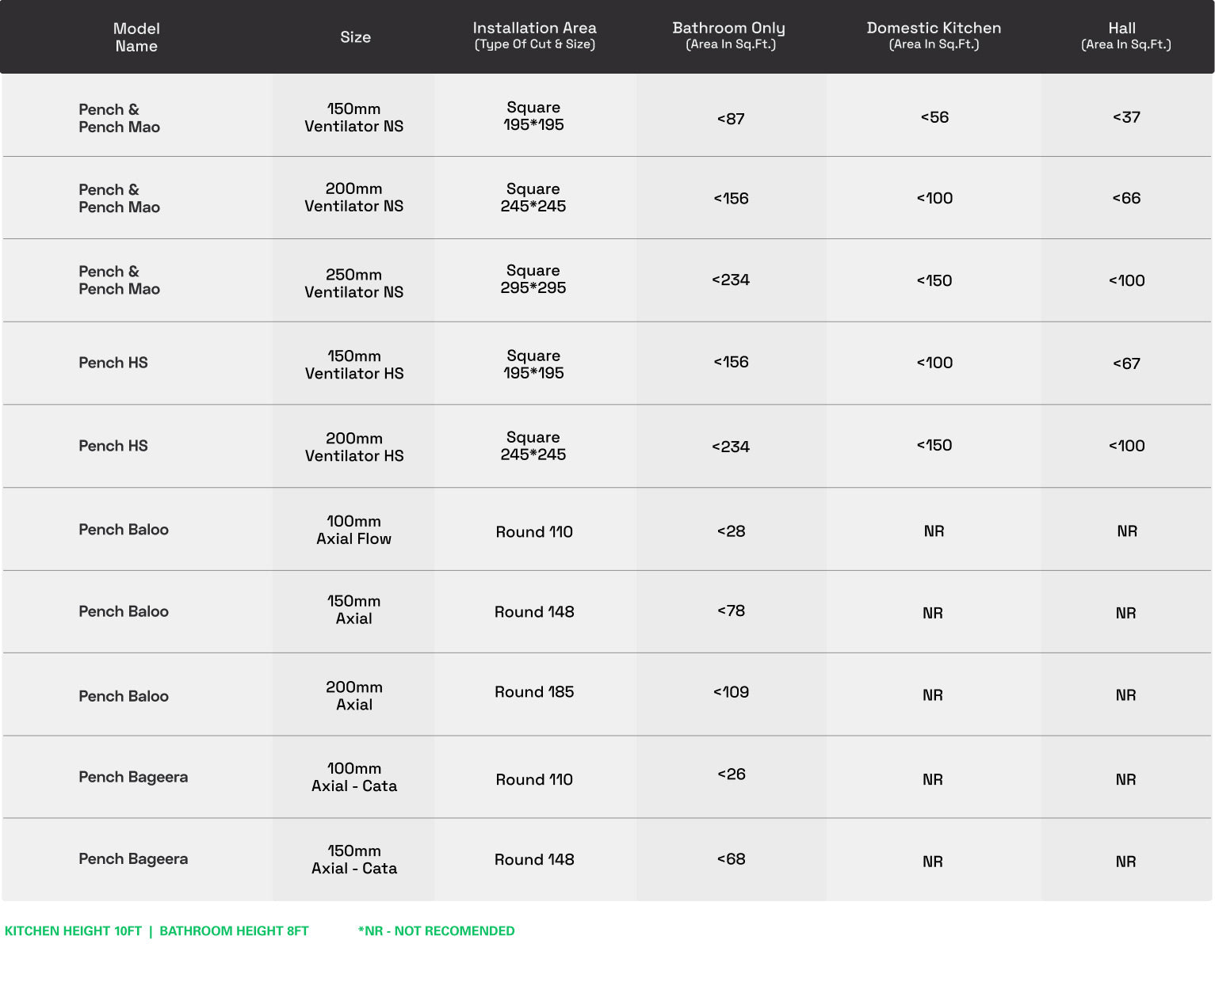Image resolution: width=1215 pixels, height=993 pixels.
Task: Click the <56 kitchen area value
Action: tap(934, 117)
